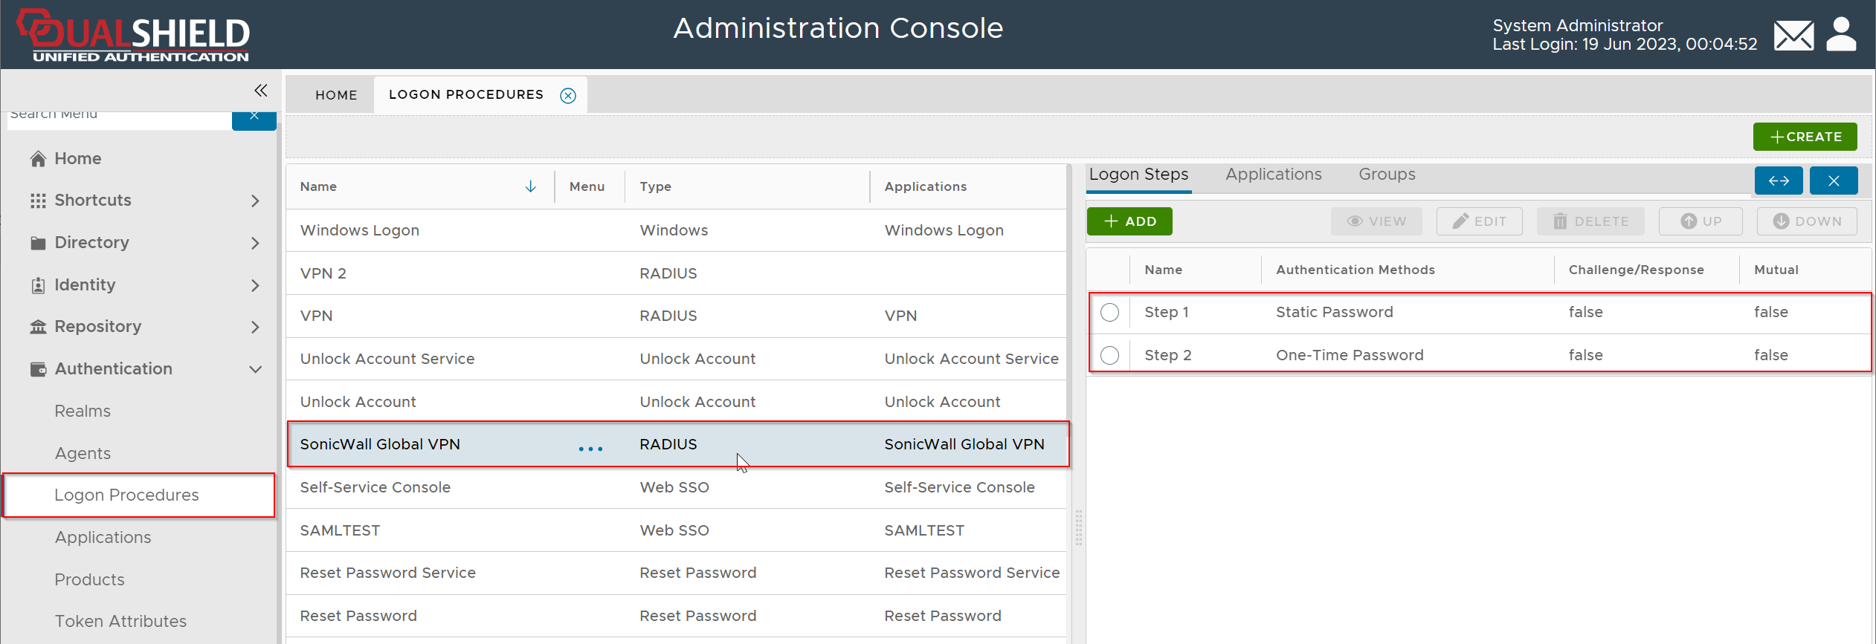Click Add to add a logon step
Image resolution: width=1876 pixels, height=644 pixels.
[1129, 221]
